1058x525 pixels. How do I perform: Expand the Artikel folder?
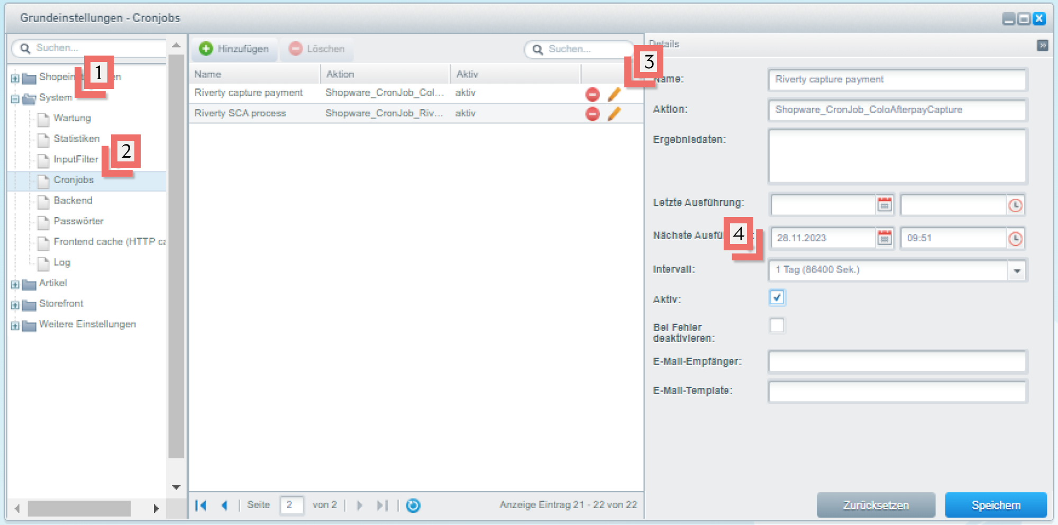(15, 284)
